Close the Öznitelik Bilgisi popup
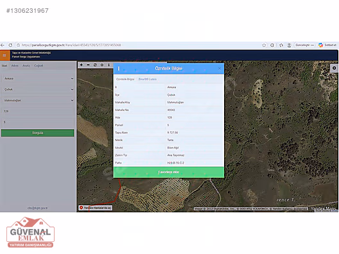The height and width of the screenshot is (254, 339). tap(220, 69)
